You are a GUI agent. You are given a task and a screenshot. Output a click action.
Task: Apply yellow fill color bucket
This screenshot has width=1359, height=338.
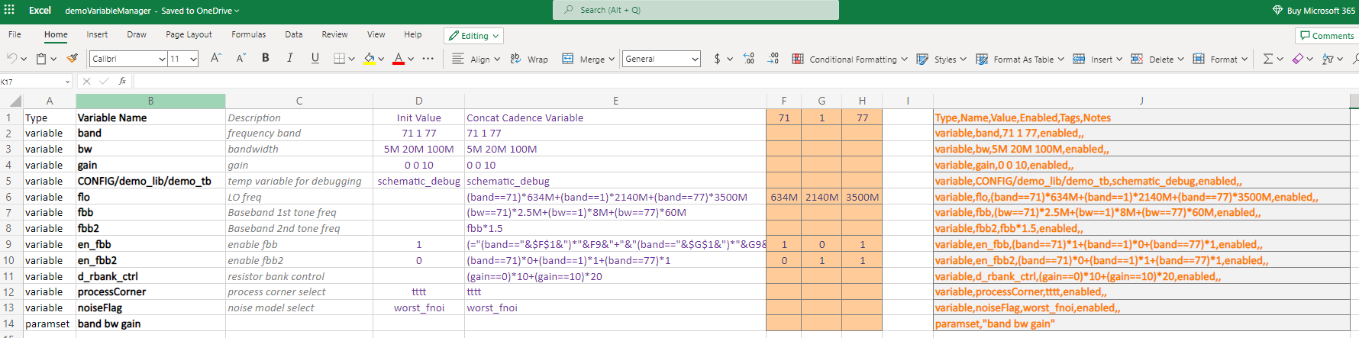tap(370, 59)
